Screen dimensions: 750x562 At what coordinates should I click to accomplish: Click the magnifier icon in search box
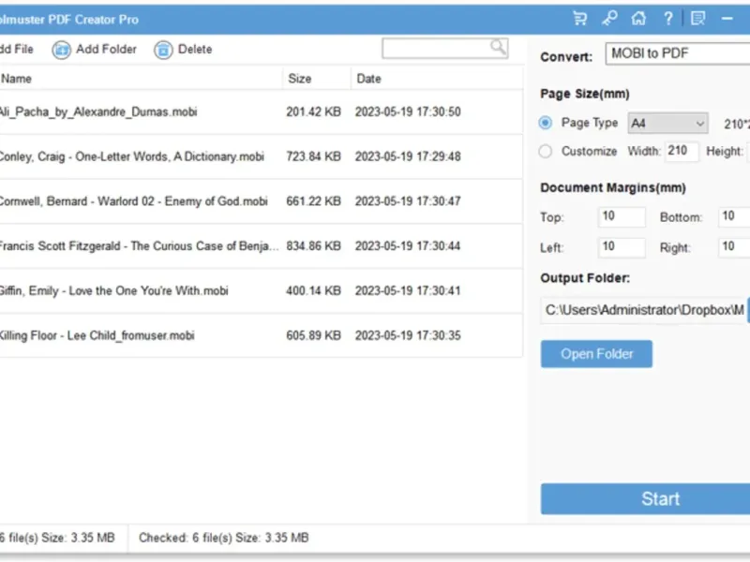point(498,47)
